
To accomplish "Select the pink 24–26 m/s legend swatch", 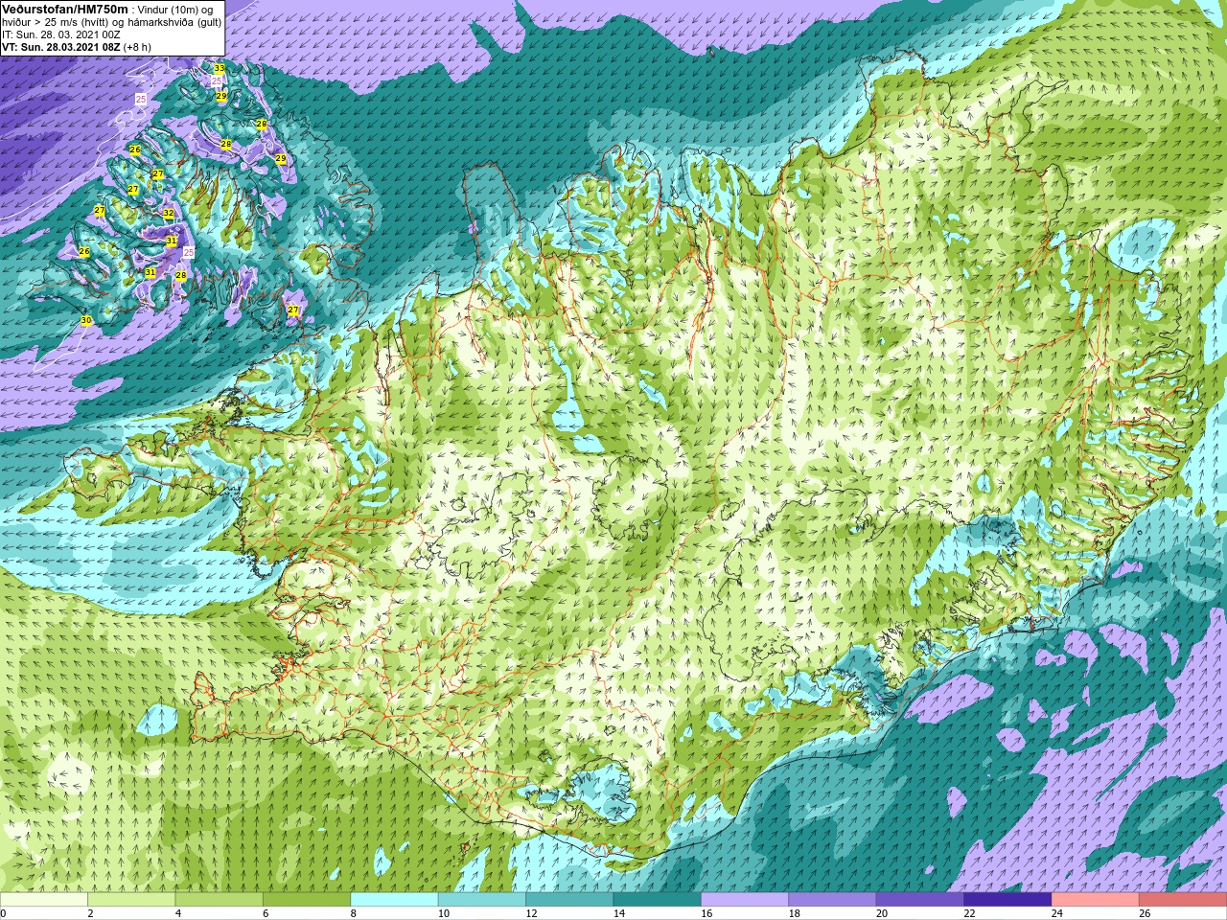I will pyautogui.click(x=1095, y=900).
